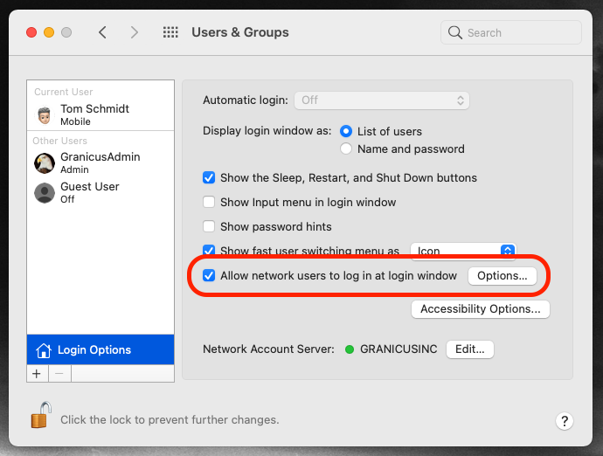The image size is (603, 456).
Task: Click the show all preferences grid icon
Action: 170,32
